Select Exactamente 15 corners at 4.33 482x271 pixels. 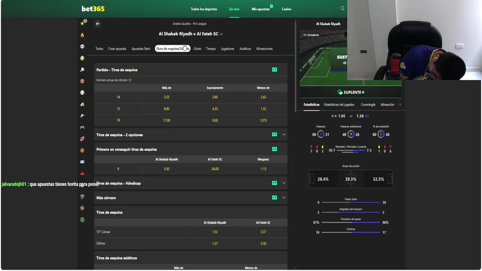[215, 109]
